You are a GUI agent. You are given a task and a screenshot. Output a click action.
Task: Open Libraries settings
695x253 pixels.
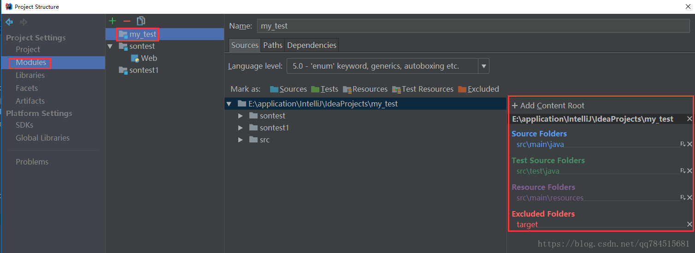(30, 75)
